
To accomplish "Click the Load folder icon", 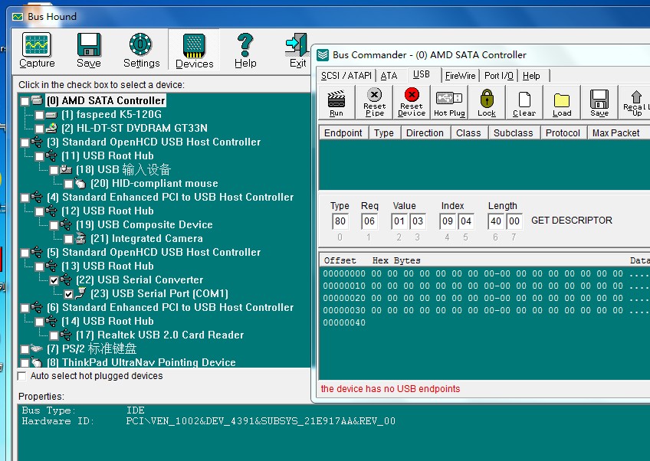I will 562,102.
